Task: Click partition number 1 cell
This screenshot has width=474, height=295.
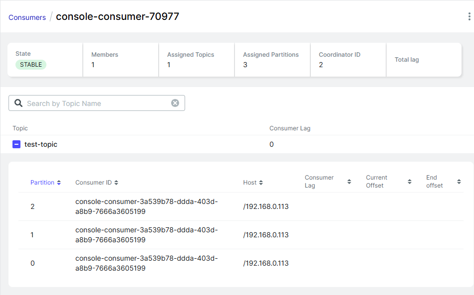Action: [32, 235]
